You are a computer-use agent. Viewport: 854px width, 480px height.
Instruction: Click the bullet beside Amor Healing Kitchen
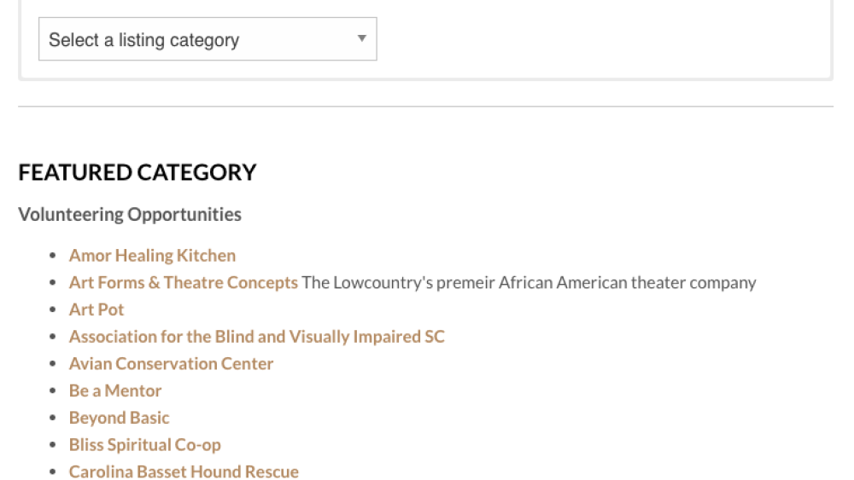[x=53, y=256]
